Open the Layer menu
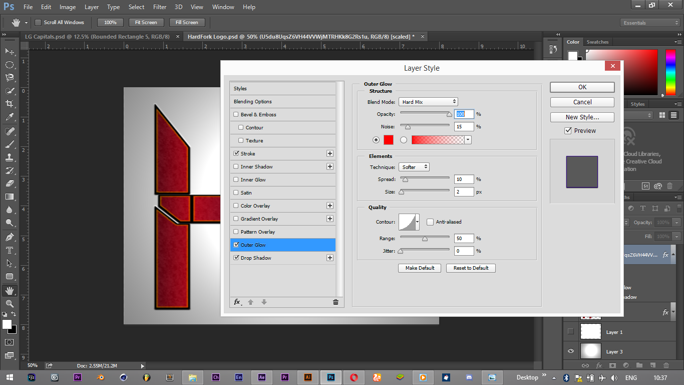The height and width of the screenshot is (385, 684). 92,7
